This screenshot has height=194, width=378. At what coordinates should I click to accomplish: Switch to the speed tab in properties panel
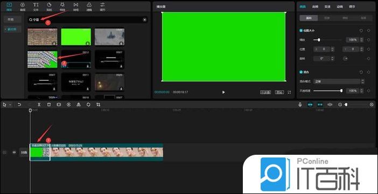[x=327, y=7]
